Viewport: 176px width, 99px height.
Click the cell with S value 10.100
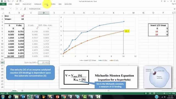tap(9, 56)
